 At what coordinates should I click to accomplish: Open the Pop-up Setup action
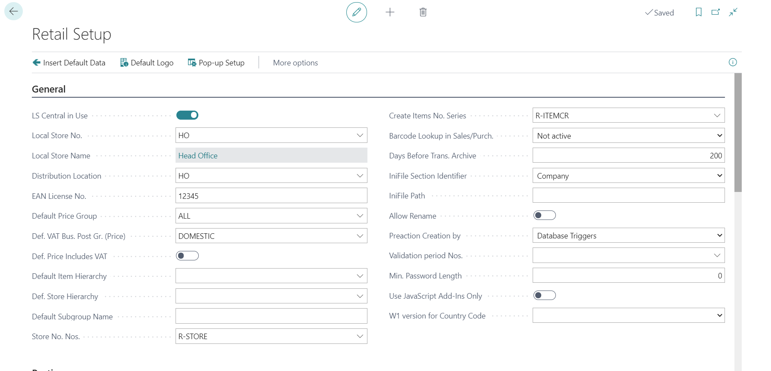click(216, 63)
